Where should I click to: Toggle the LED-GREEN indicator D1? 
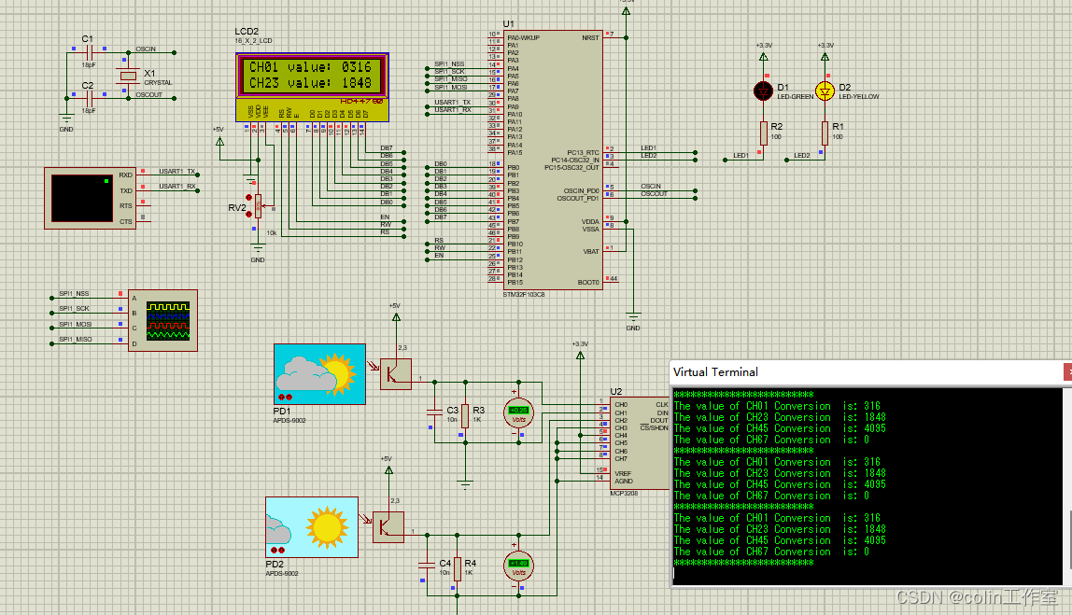tap(764, 92)
